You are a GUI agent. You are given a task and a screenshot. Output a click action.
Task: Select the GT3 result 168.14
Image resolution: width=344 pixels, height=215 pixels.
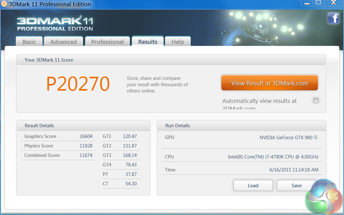point(130,155)
